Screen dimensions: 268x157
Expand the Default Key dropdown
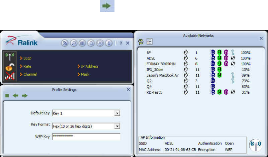pyautogui.click(x=117, y=113)
